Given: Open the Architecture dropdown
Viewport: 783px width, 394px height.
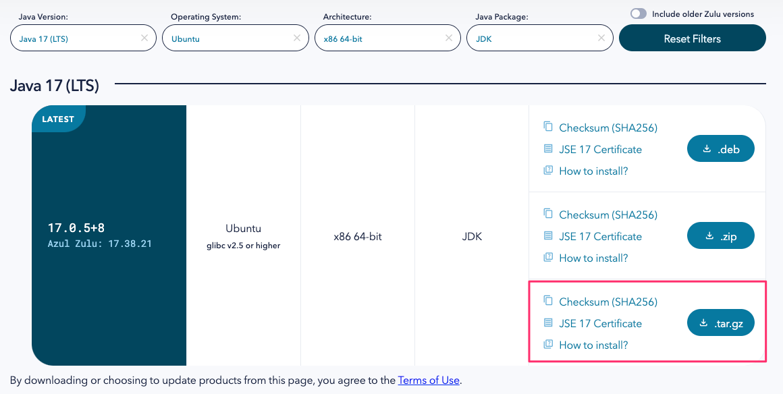Looking at the screenshot, I should tap(387, 38).
